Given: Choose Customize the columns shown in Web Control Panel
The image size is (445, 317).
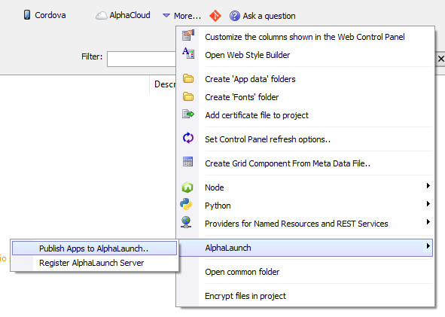Looking at the screenshot, I should point(305,37).
